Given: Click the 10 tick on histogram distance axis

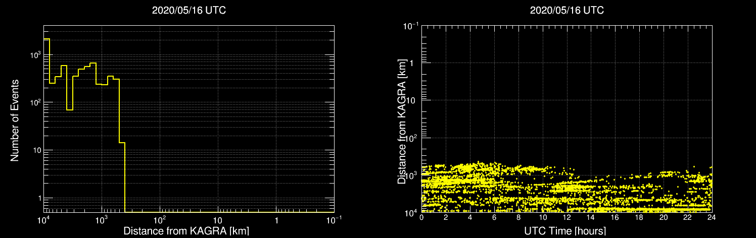Looking at the screenshot, I should tap(218, 221).
